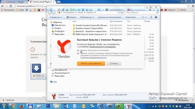
Task: Select the Schastlivy Vmeste 3-5 Season [PDA] folder
Action: click(89, 28)
